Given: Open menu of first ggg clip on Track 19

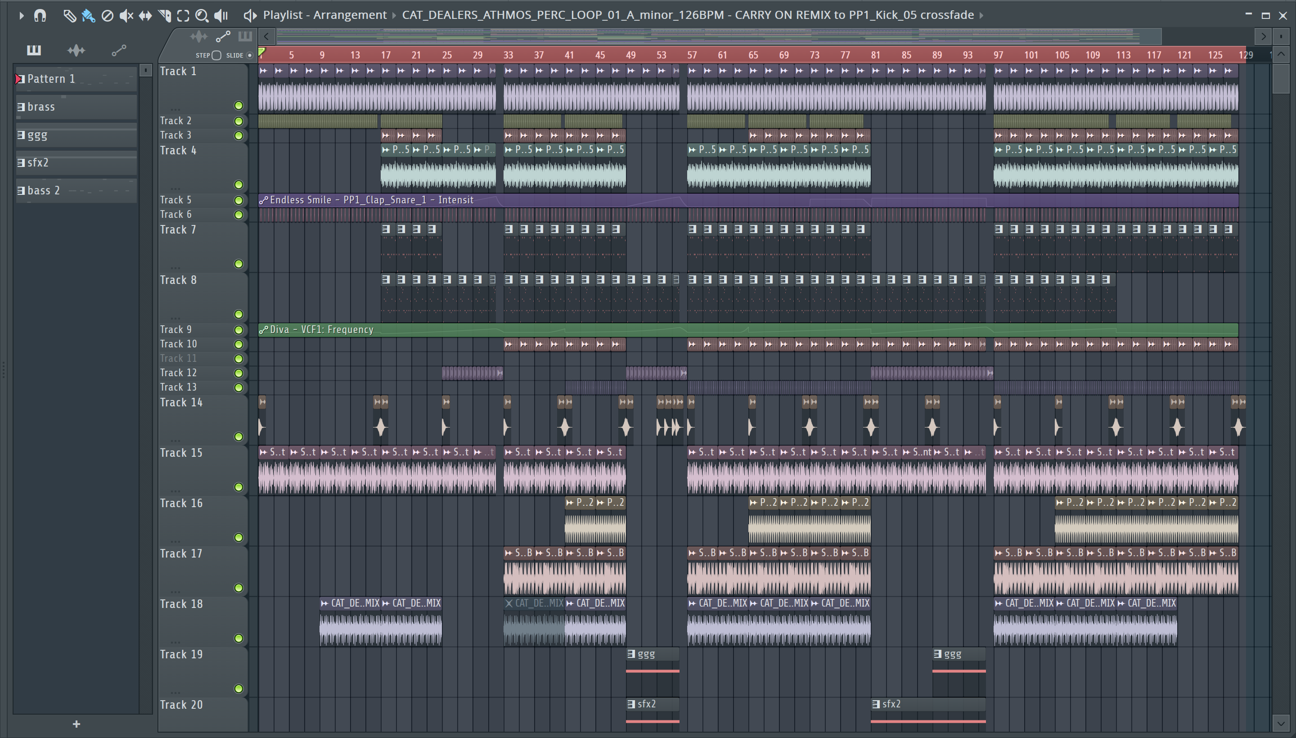Looking at the screenshot, I should [631, 654].
